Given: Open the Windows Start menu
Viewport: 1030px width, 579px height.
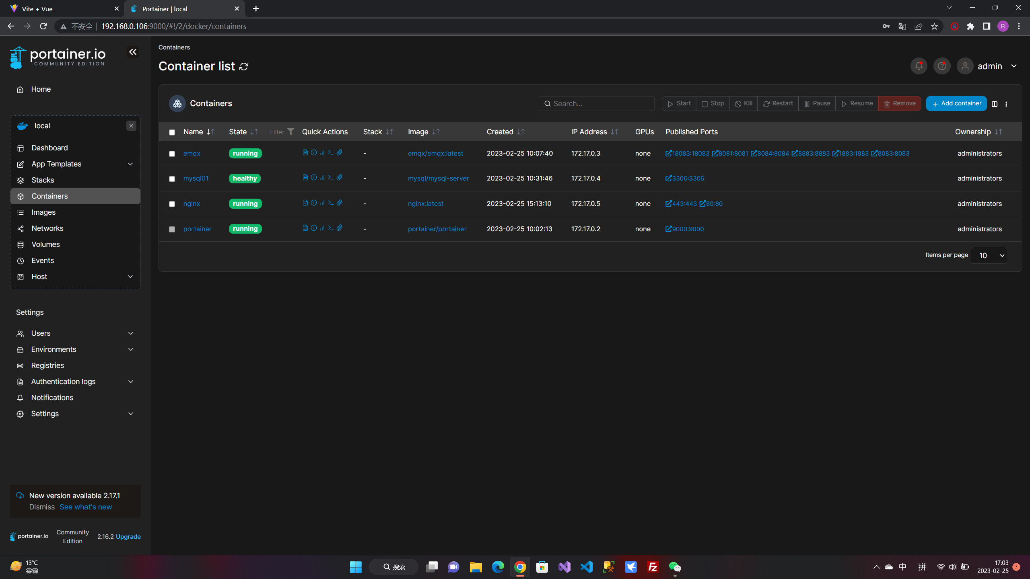Looking at the screenshot, I should pos(356,567).
